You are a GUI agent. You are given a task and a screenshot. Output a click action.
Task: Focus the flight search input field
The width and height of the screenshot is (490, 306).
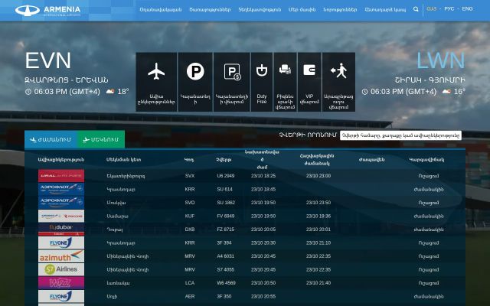[400, 135]
